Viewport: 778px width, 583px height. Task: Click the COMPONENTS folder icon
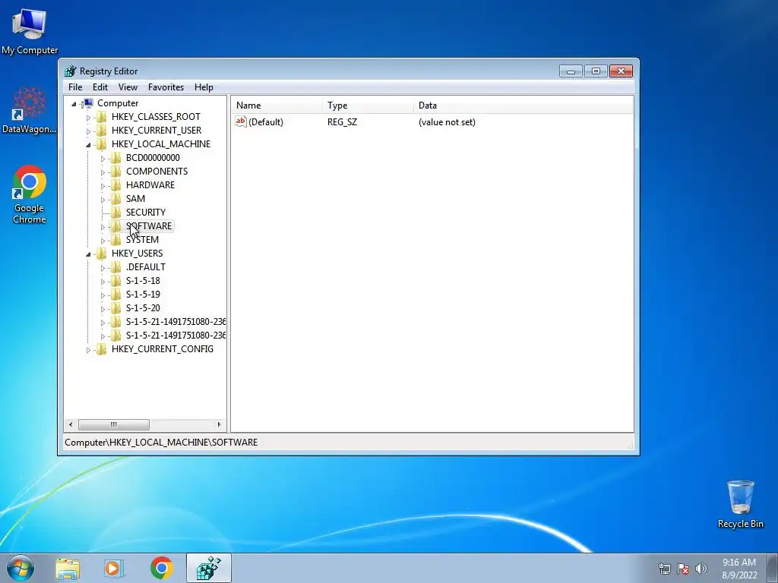(x=115, y=172)
